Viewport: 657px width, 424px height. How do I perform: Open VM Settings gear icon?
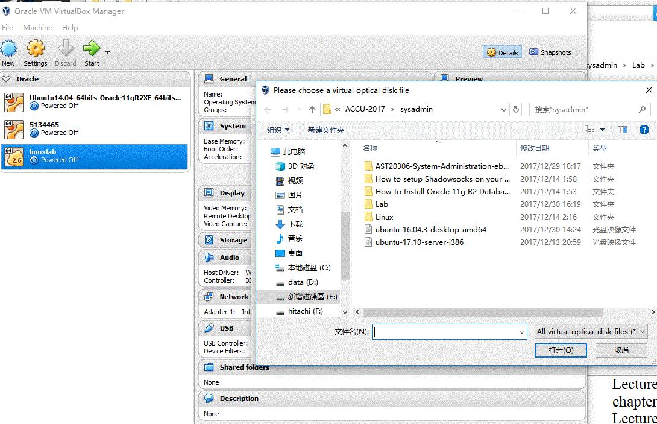coord(36,49)
